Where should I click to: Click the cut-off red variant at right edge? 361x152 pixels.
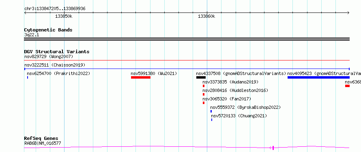[x=348, y=86]
